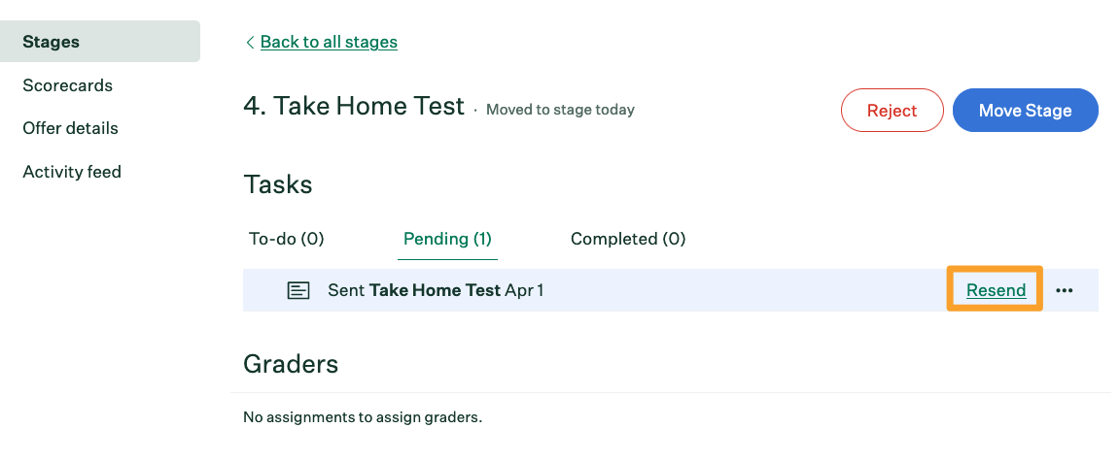Reject the candidate
The width and height of the screenshot is (1120, 461).
tap(892, 111)
